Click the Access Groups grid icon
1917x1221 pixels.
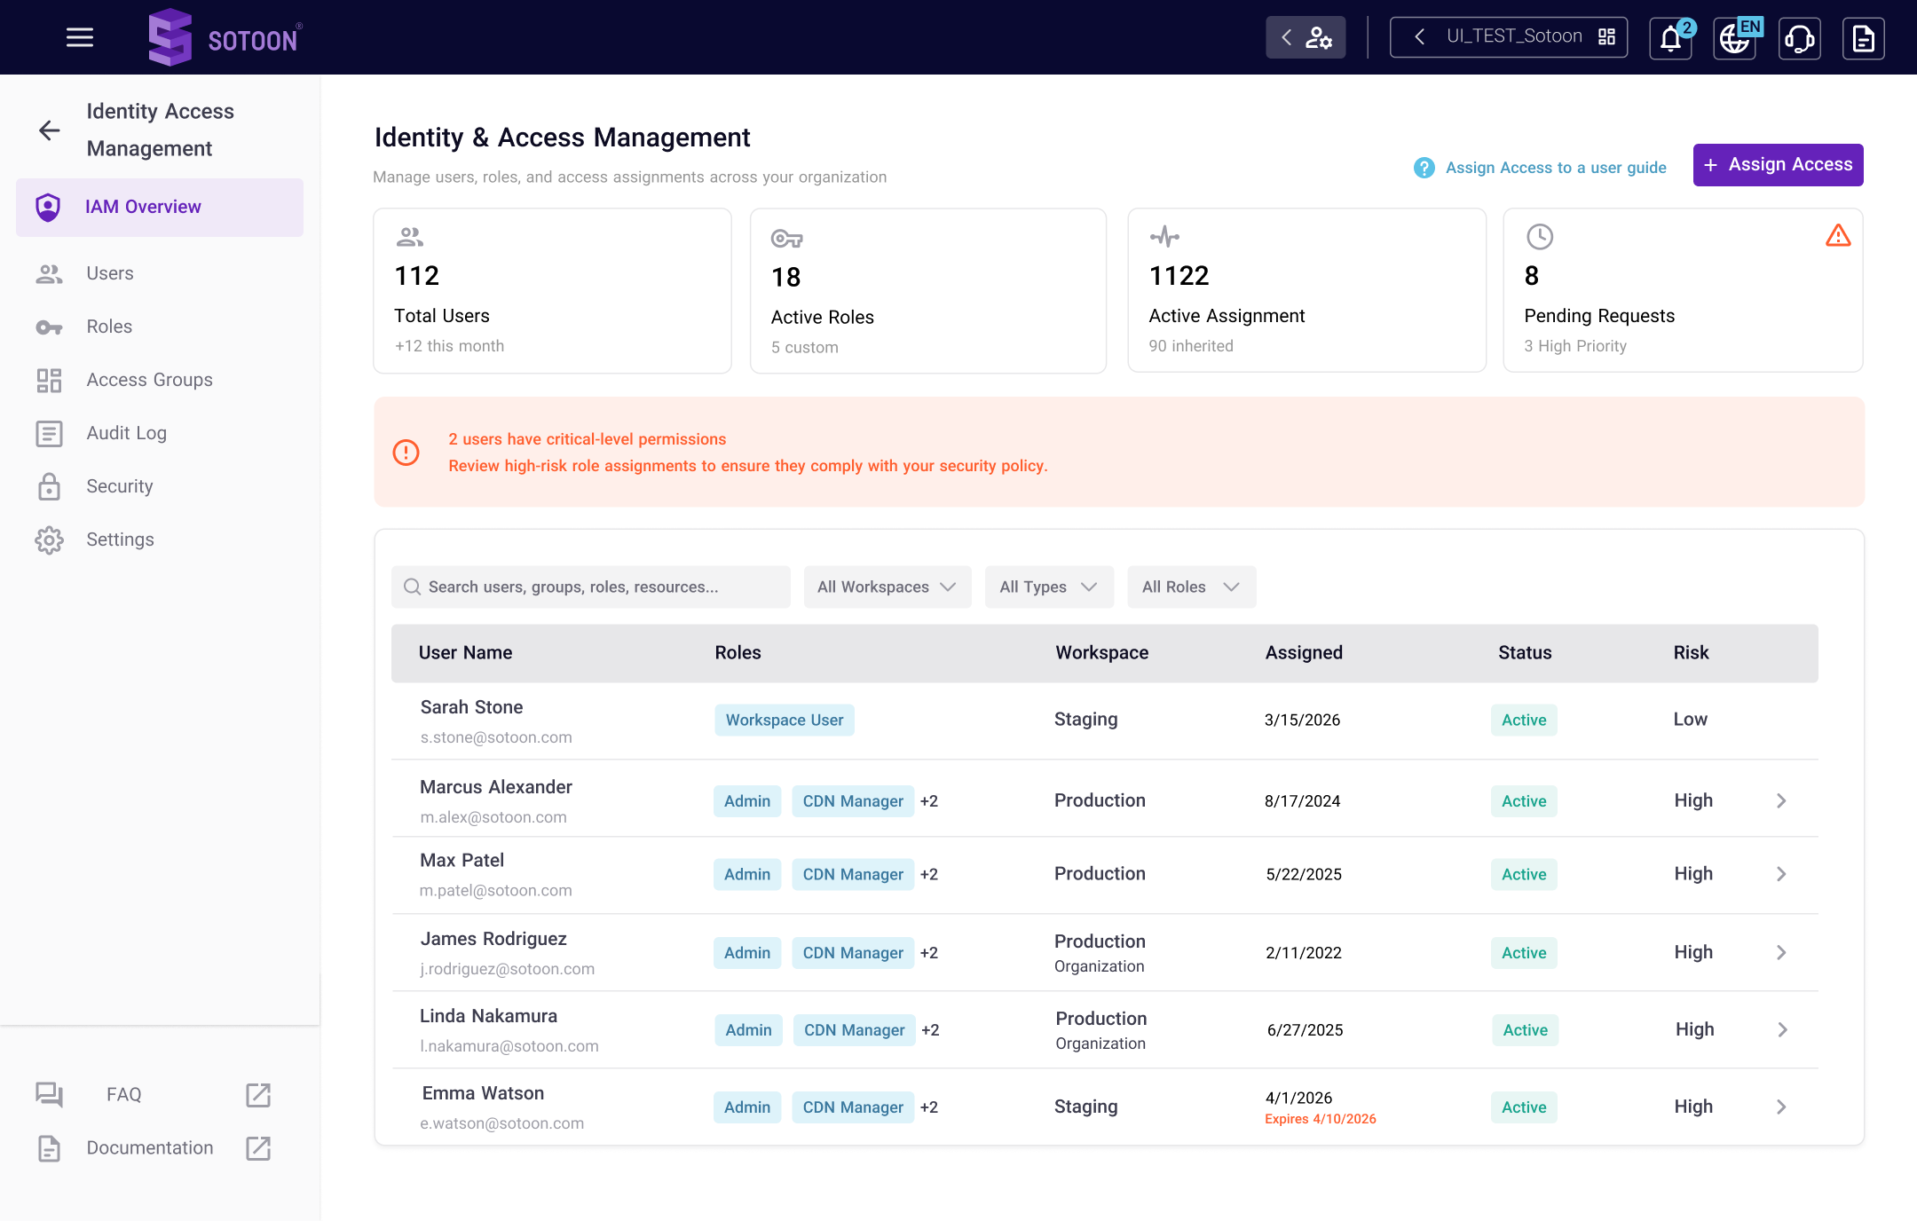(x=49, y=381)
